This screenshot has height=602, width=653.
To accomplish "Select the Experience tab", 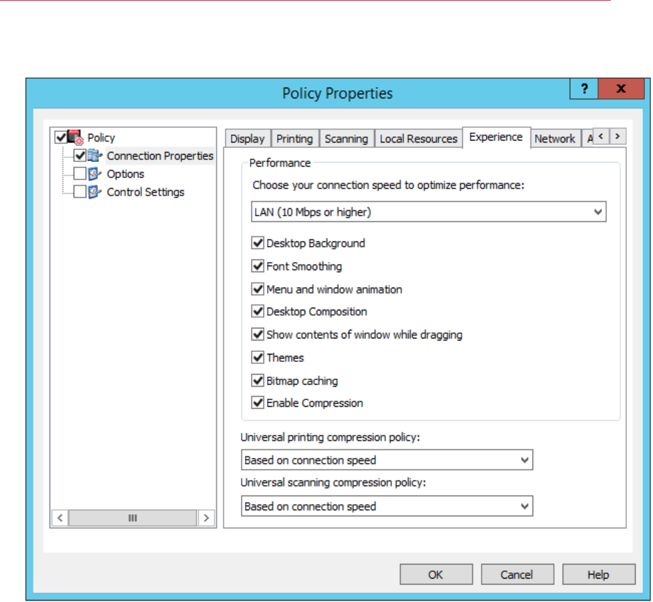I will tap(496, 137).
